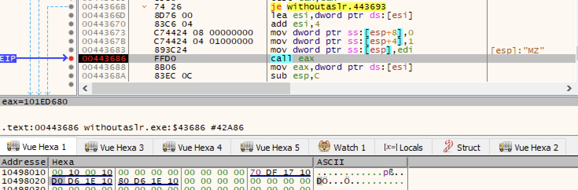The height and width of the screenshot is (190, 578).
Task: Click the disassembly horizontal scrollbar thumb
Action: point(191,89)
